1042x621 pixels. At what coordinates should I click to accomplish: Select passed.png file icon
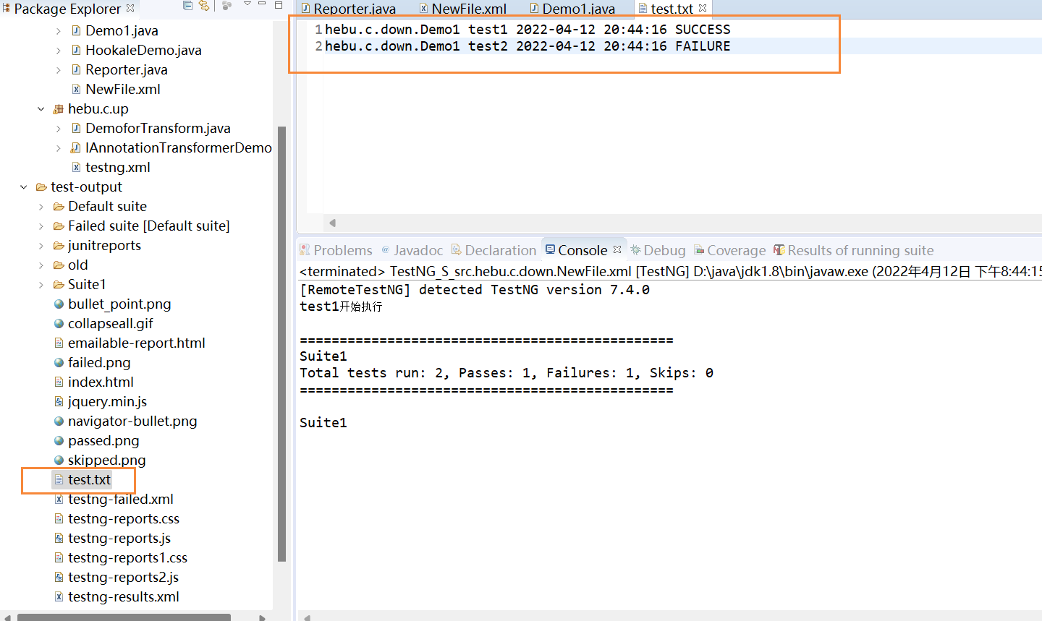pyautogui.click(x=59, y=441)
